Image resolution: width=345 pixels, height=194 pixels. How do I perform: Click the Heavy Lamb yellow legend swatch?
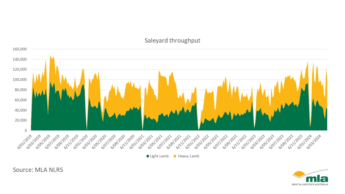point(175,156)
